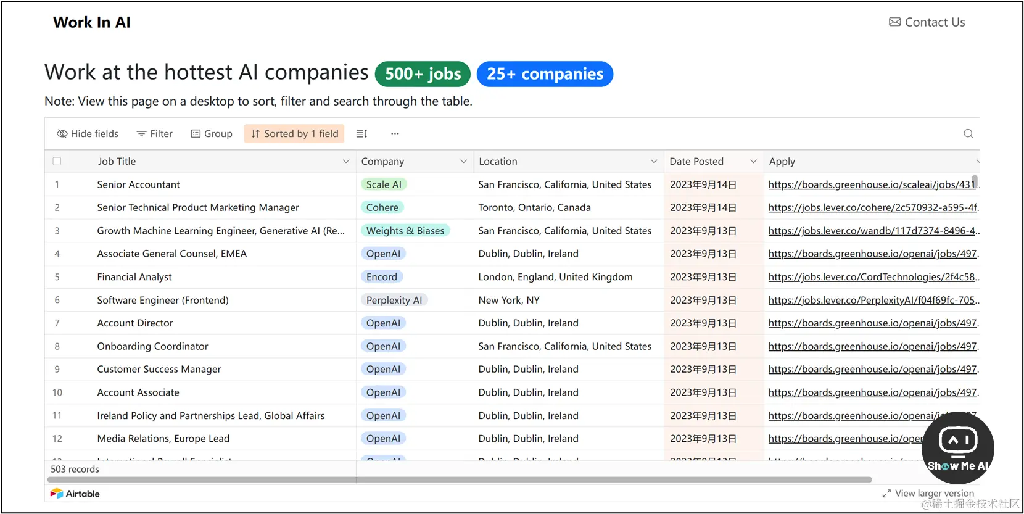This screenshot has width=1024, height=514.
Task: Open Sorted by 1 field menu
Action: point(294,134)
